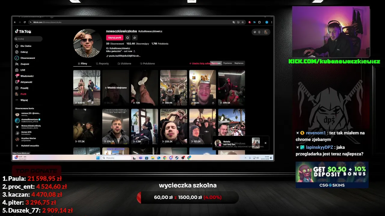
Task: Click profile picture avatar
Action: (88, 43)
